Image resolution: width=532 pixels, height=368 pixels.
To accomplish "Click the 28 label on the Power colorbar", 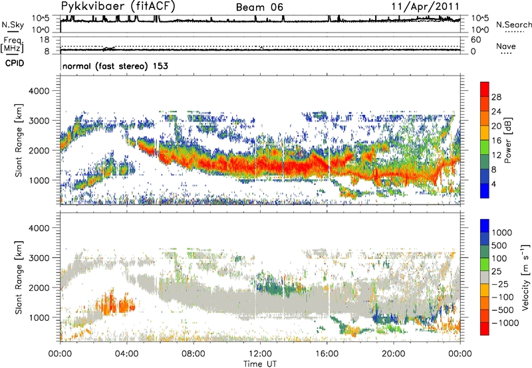I will [496, 97].
